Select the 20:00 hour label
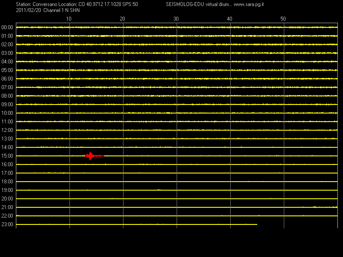This screenshot has height=257, width=343. 7,199
